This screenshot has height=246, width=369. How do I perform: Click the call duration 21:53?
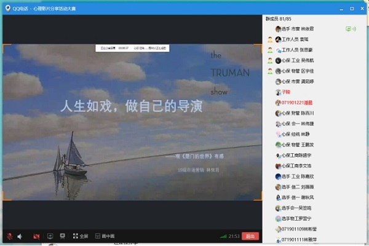[x=234, y=236]
